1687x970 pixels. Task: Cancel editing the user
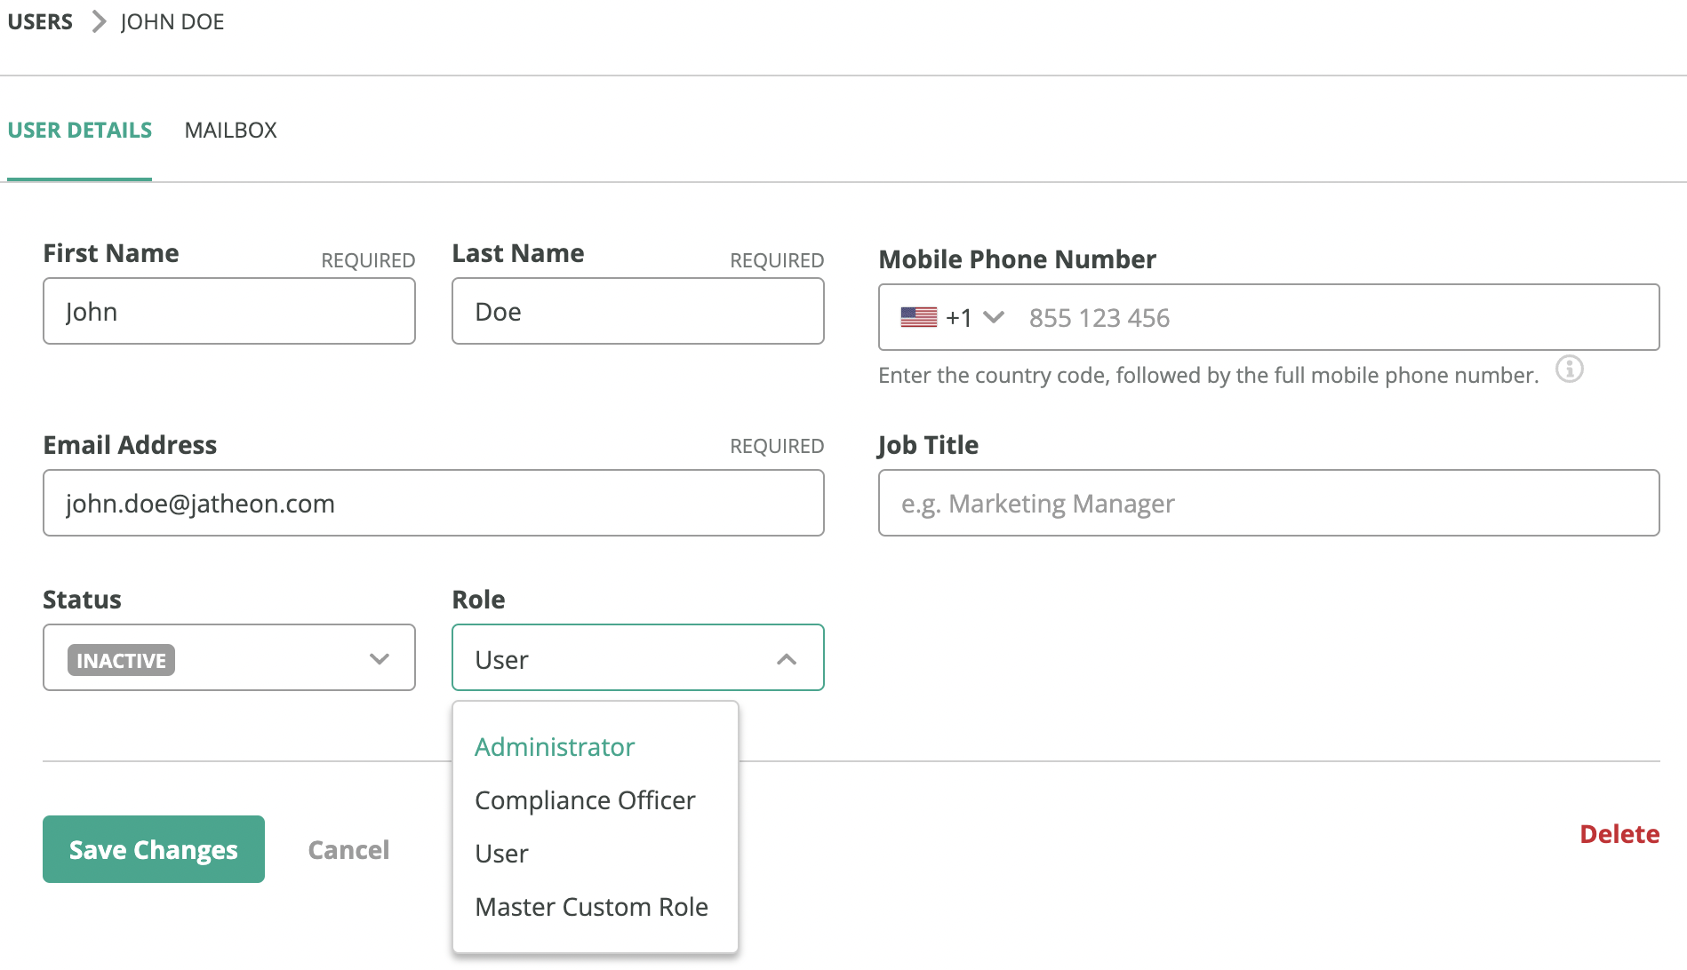(x=348, y=850)
